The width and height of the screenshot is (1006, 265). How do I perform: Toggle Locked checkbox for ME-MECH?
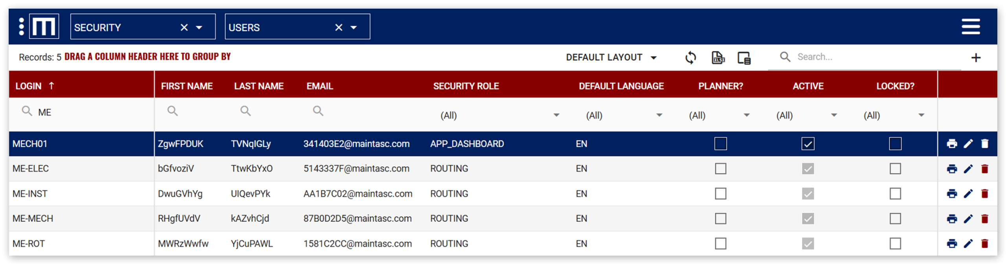(x=895, y=219)
